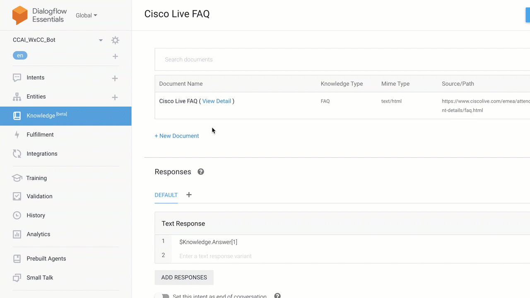Click the Source/Path column header
This screenshot has width=530, height=298.
point(458,84)
